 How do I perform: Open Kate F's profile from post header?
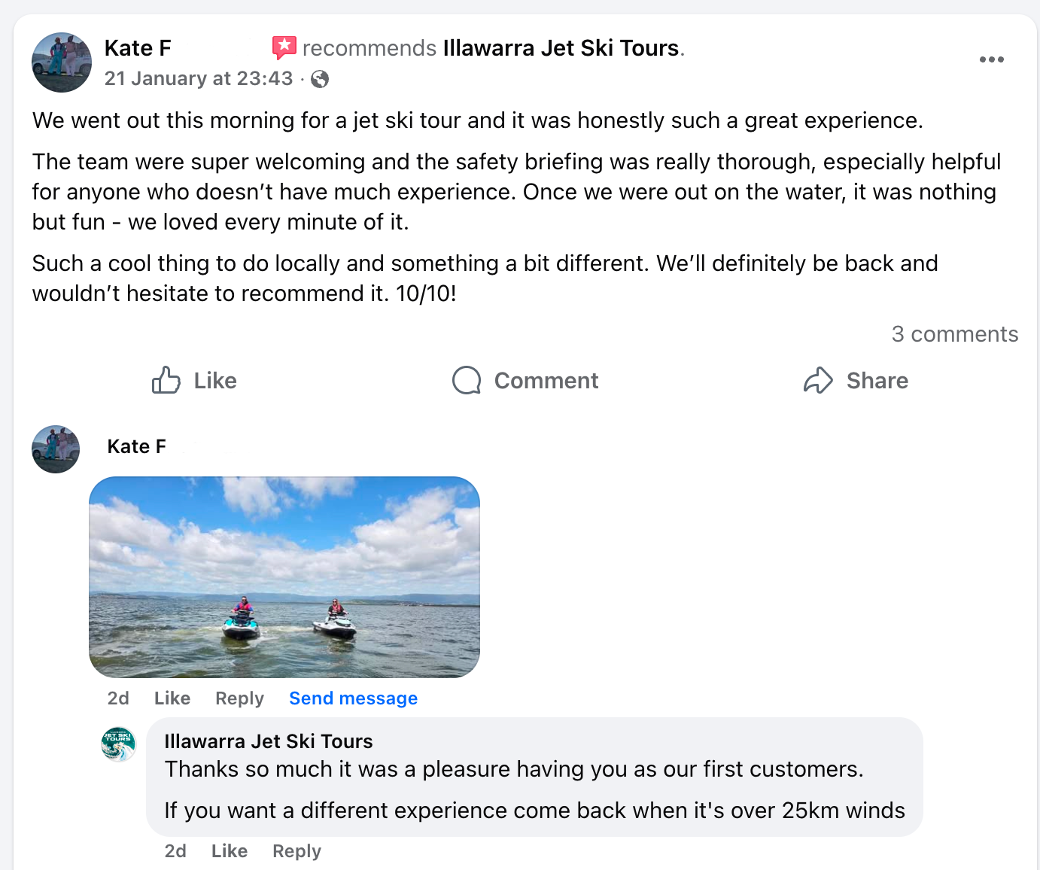[138, 48]
